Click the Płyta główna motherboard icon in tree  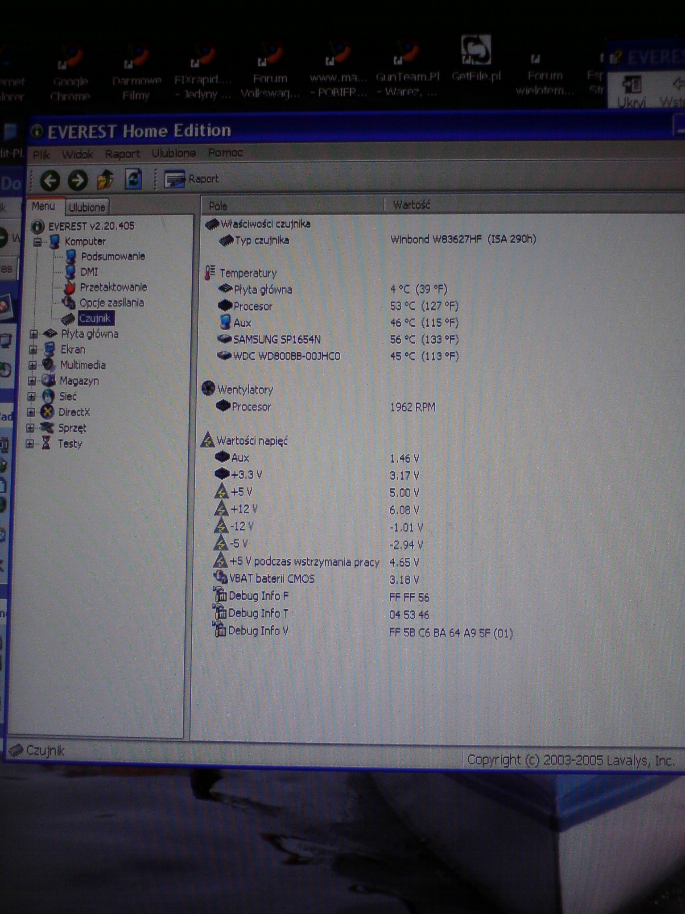[x=51, y=333]
